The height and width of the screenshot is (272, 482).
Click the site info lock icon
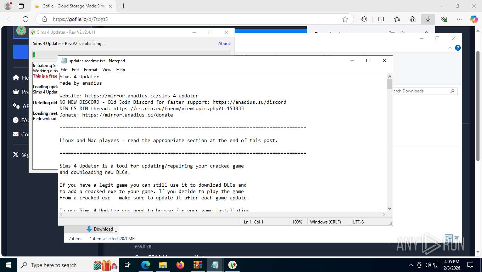coord(44,19)
